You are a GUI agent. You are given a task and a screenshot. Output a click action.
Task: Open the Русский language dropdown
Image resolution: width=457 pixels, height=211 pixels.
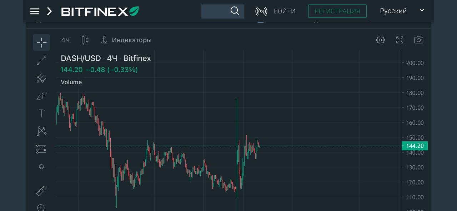402,11
